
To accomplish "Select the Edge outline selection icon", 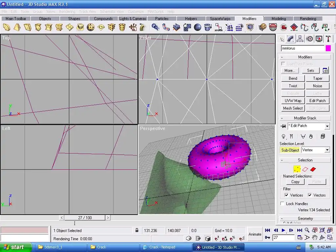I will (x=305, y=169).
